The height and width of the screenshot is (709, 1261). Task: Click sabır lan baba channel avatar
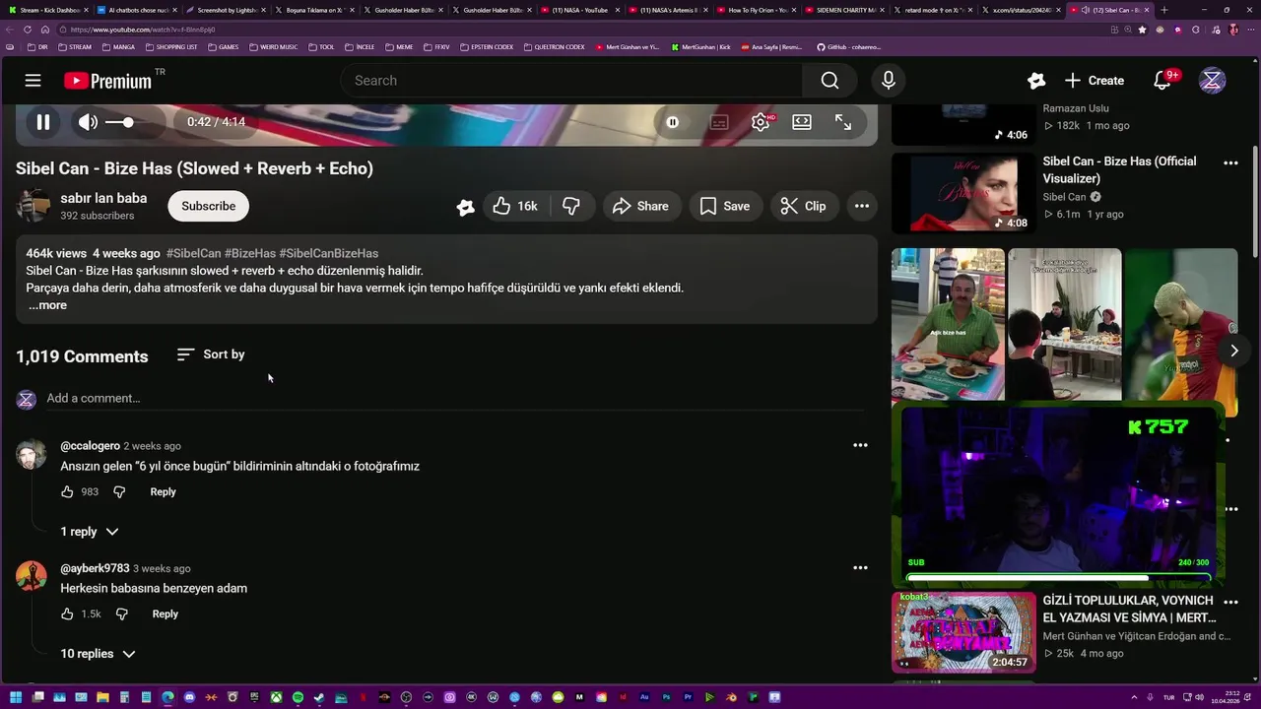tap(33, 206)
